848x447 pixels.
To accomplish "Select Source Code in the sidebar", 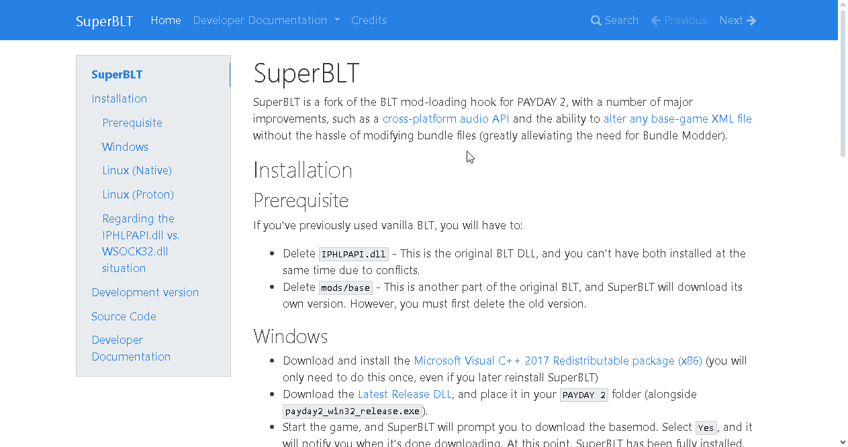I will [124, 316].
